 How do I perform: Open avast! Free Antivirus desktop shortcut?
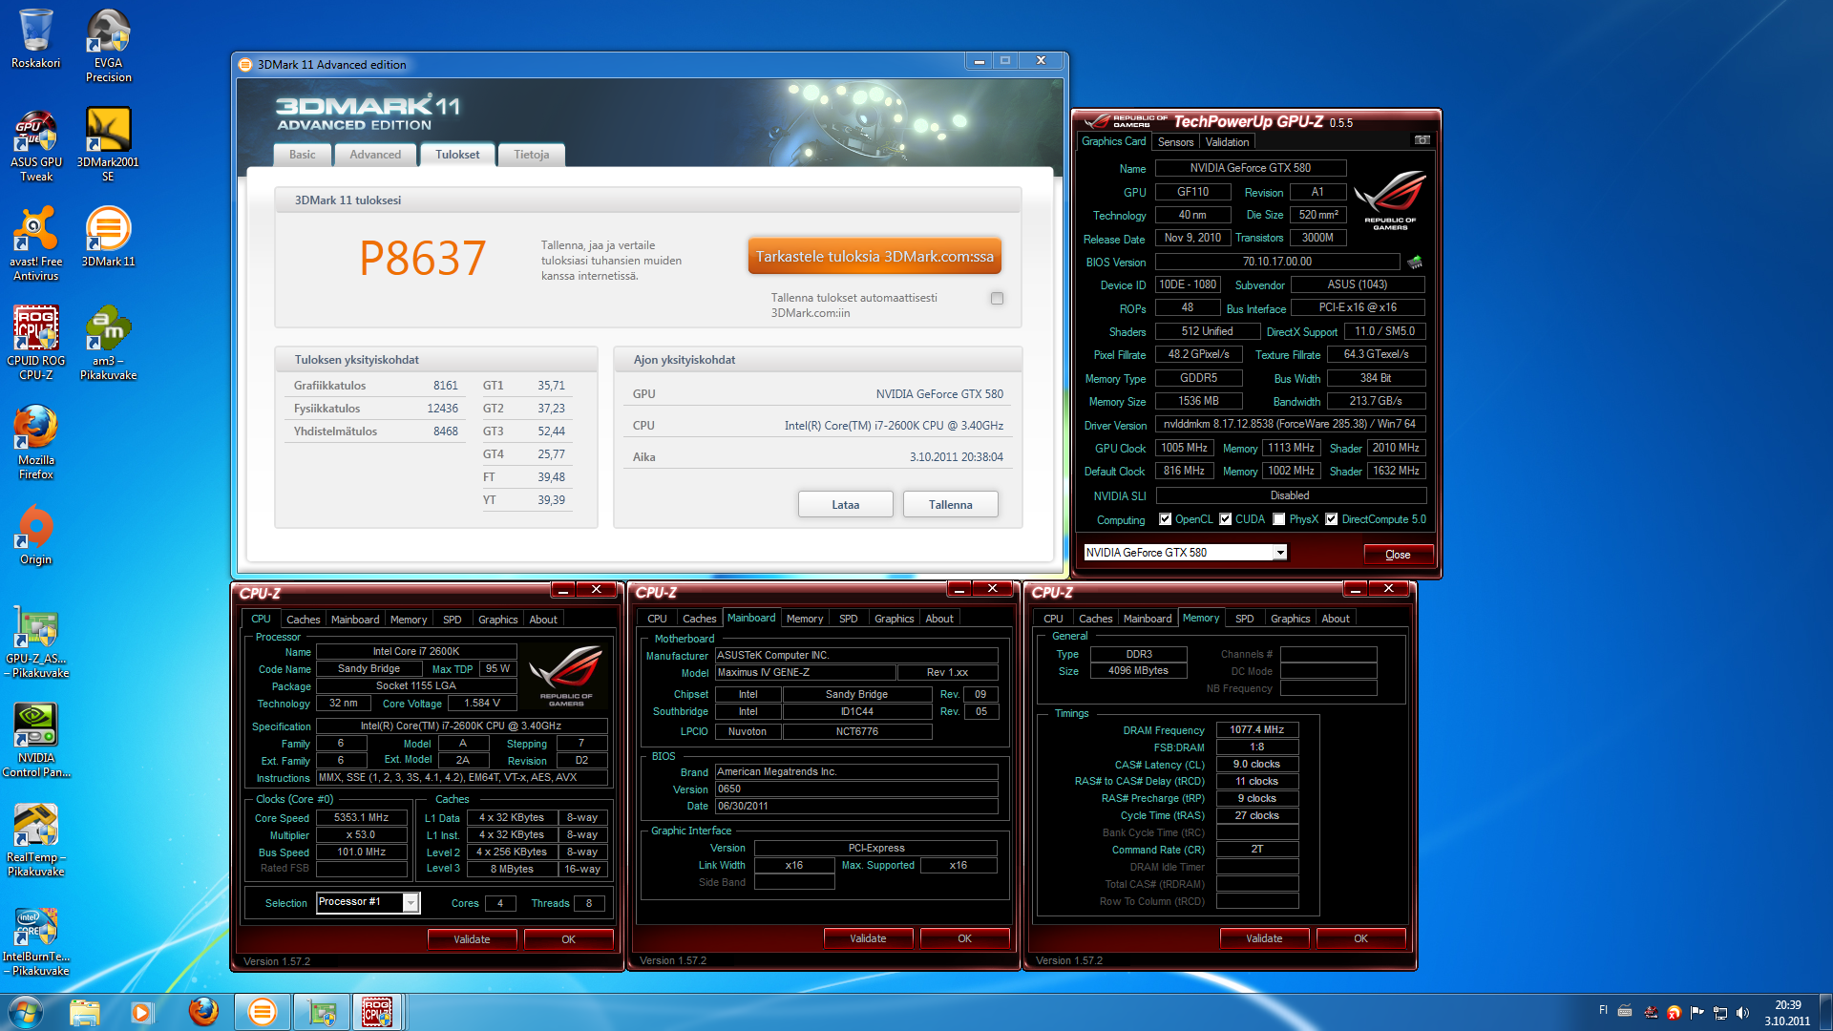click(35, 244)
